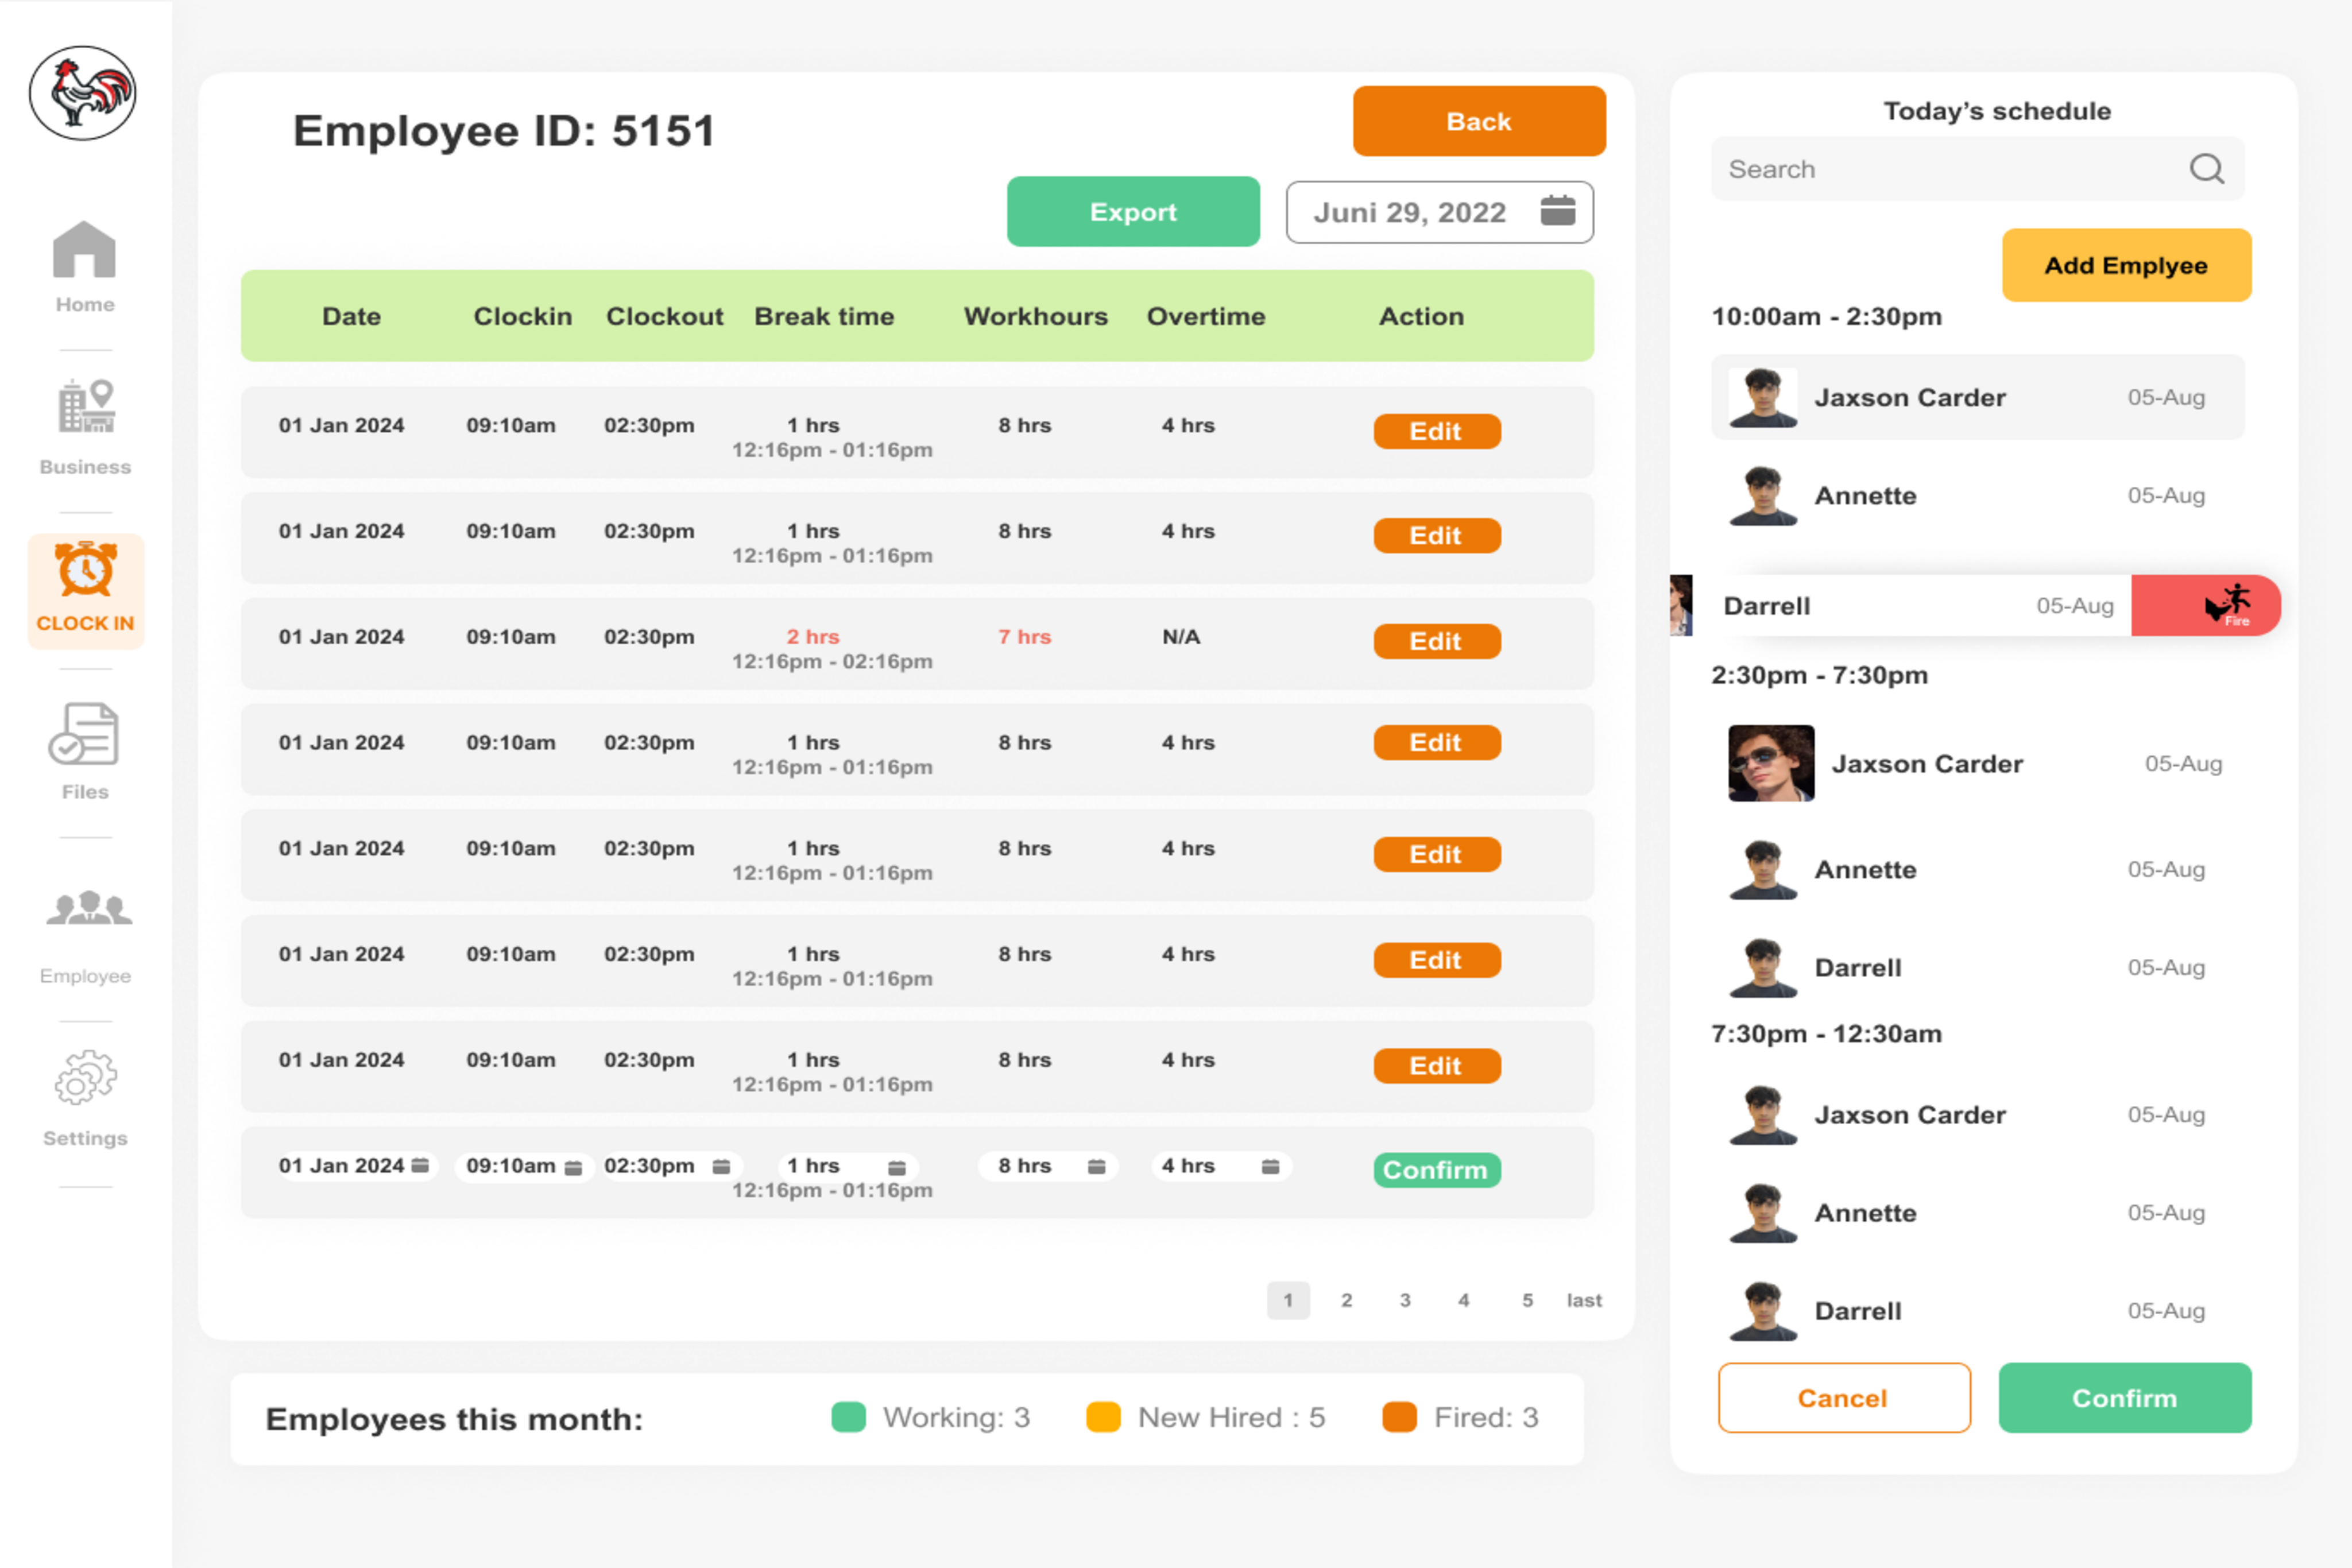The height and width of the screenshot is (1568, 2352).
Task: Click the rooster logo
Action: tap(83, 93)
